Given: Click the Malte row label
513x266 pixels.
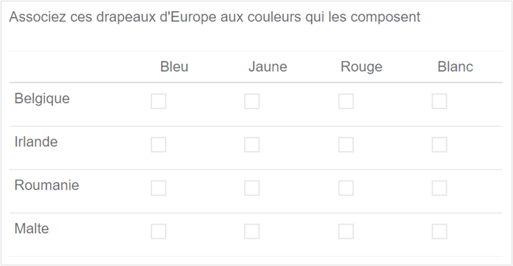Looking at the screenshot, I should (32, 229).
